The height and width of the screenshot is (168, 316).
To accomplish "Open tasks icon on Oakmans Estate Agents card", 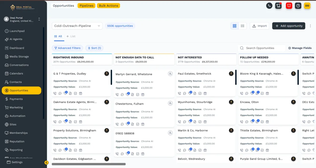I will pyautogui.click(x=75, y=122).
